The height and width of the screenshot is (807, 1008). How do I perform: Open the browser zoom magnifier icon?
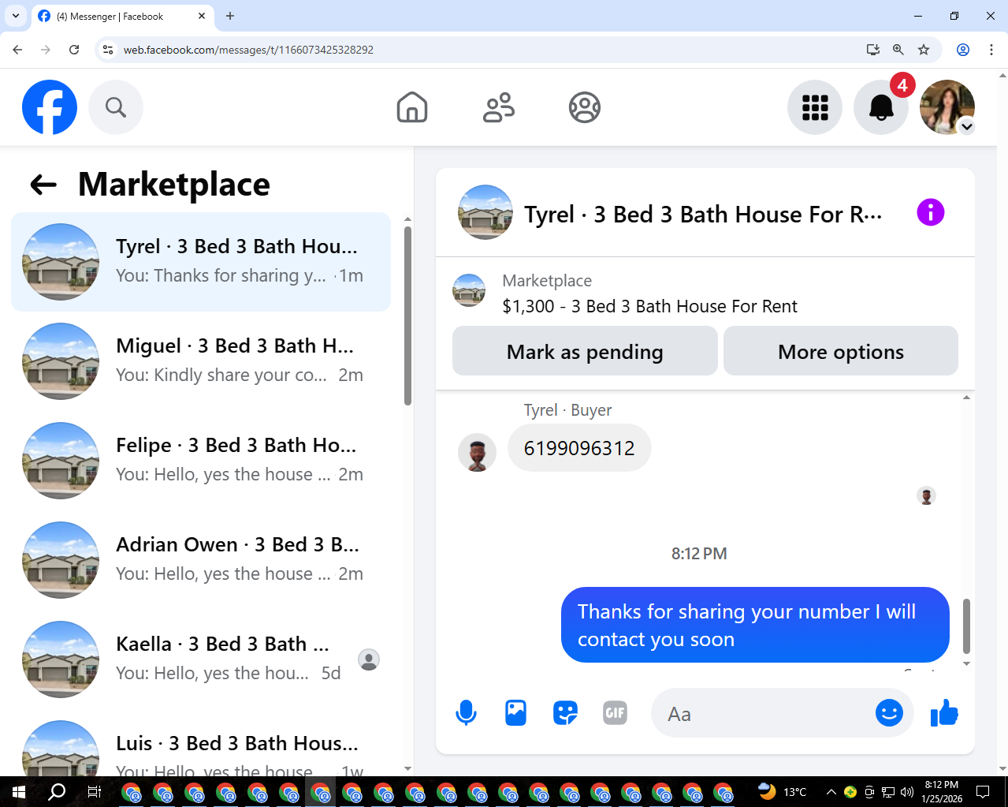click(x=898, y=50)
